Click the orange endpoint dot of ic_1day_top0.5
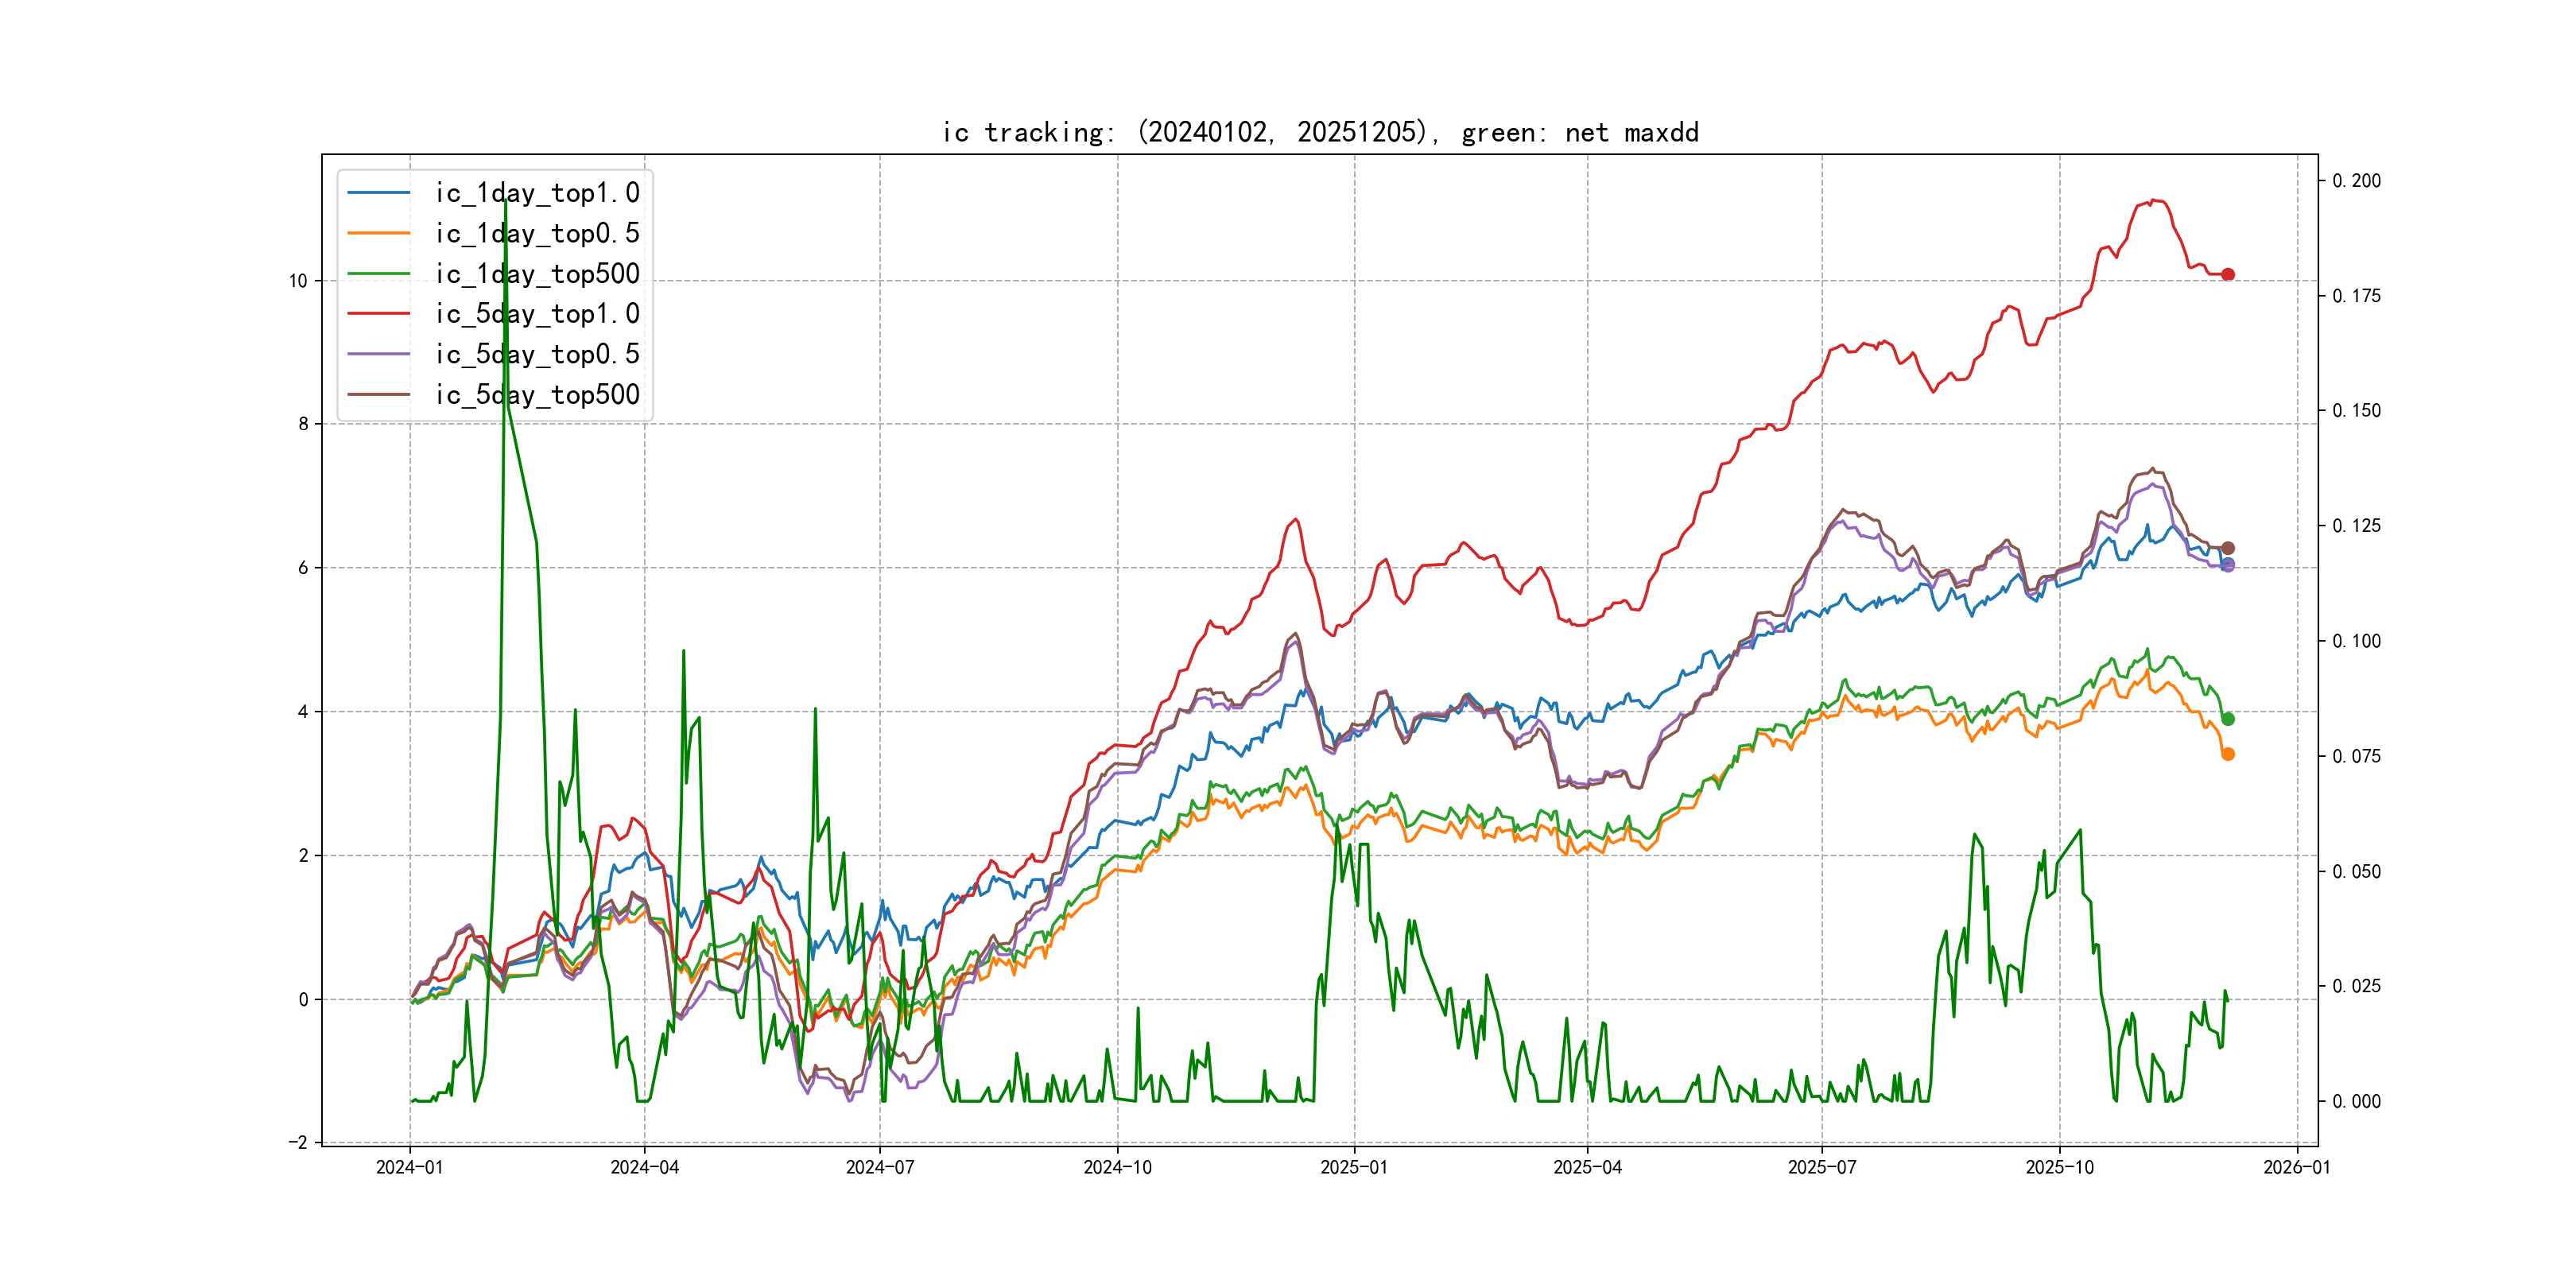This screenshot has width=2576, height=1288. (2228, 754)
